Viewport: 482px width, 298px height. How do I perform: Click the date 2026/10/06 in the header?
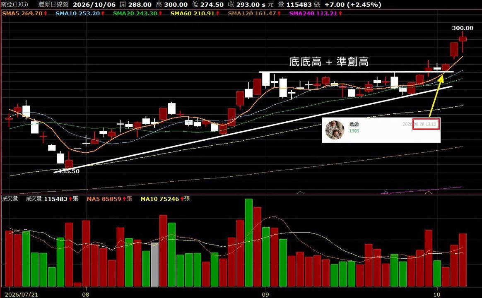pyautogui.click(x=95, y=5)
